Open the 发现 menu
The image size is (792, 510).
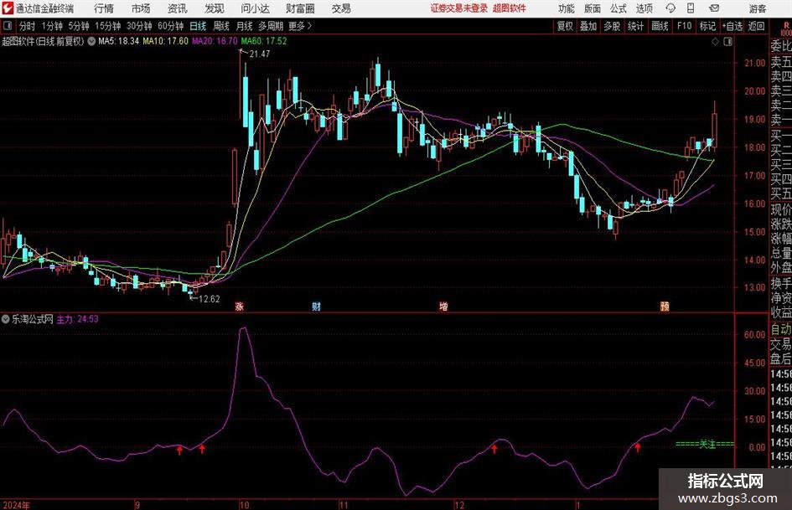click(215, 8)
